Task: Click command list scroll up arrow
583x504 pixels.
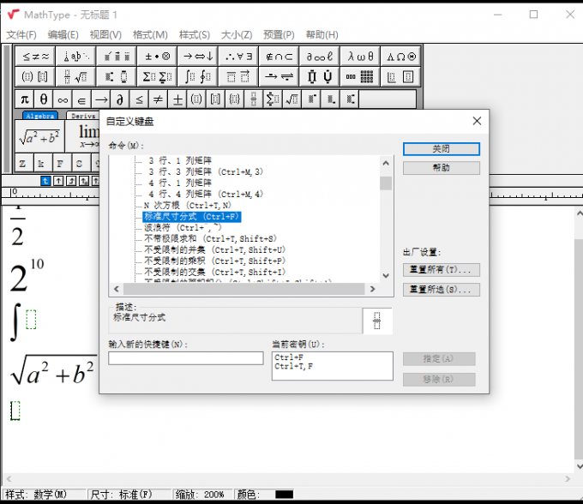Action: pos(386,163)
